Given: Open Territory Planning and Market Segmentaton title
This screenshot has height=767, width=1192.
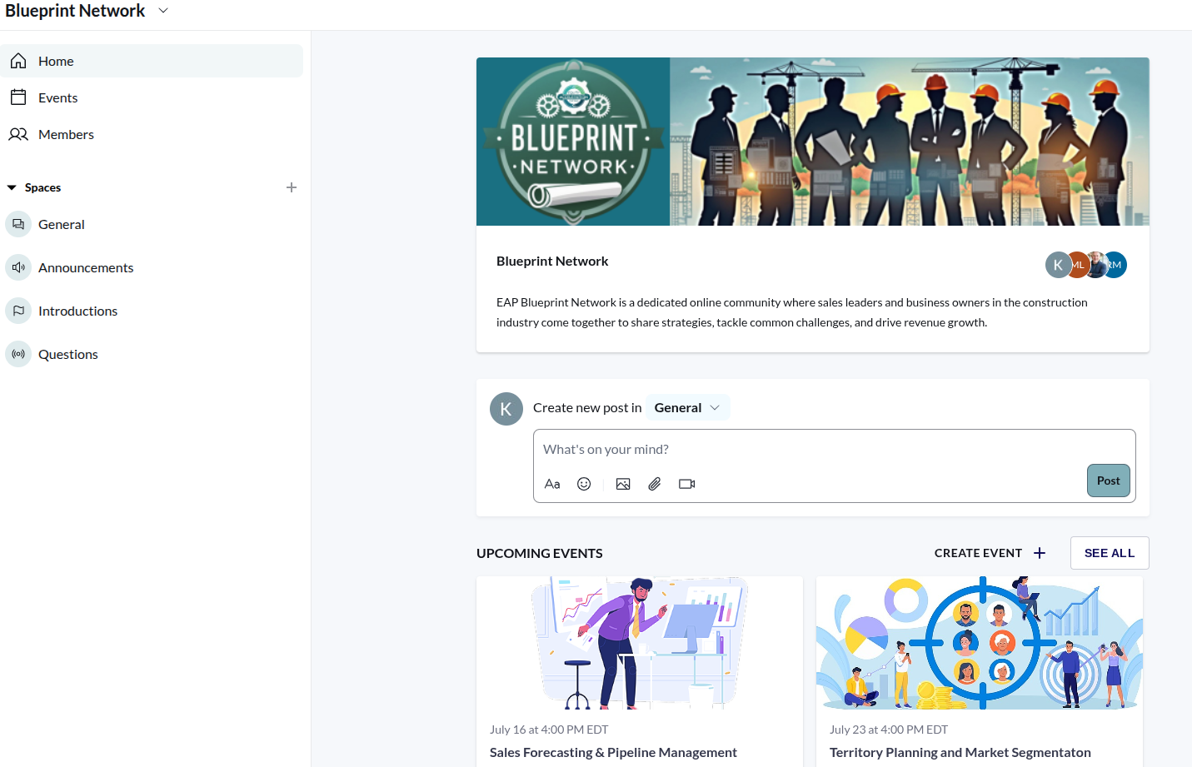Looking at the screenshot, I should point(960,752).
